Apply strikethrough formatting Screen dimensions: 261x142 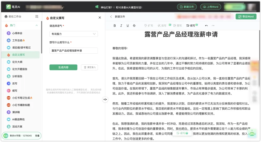click(x=134, y=26)
